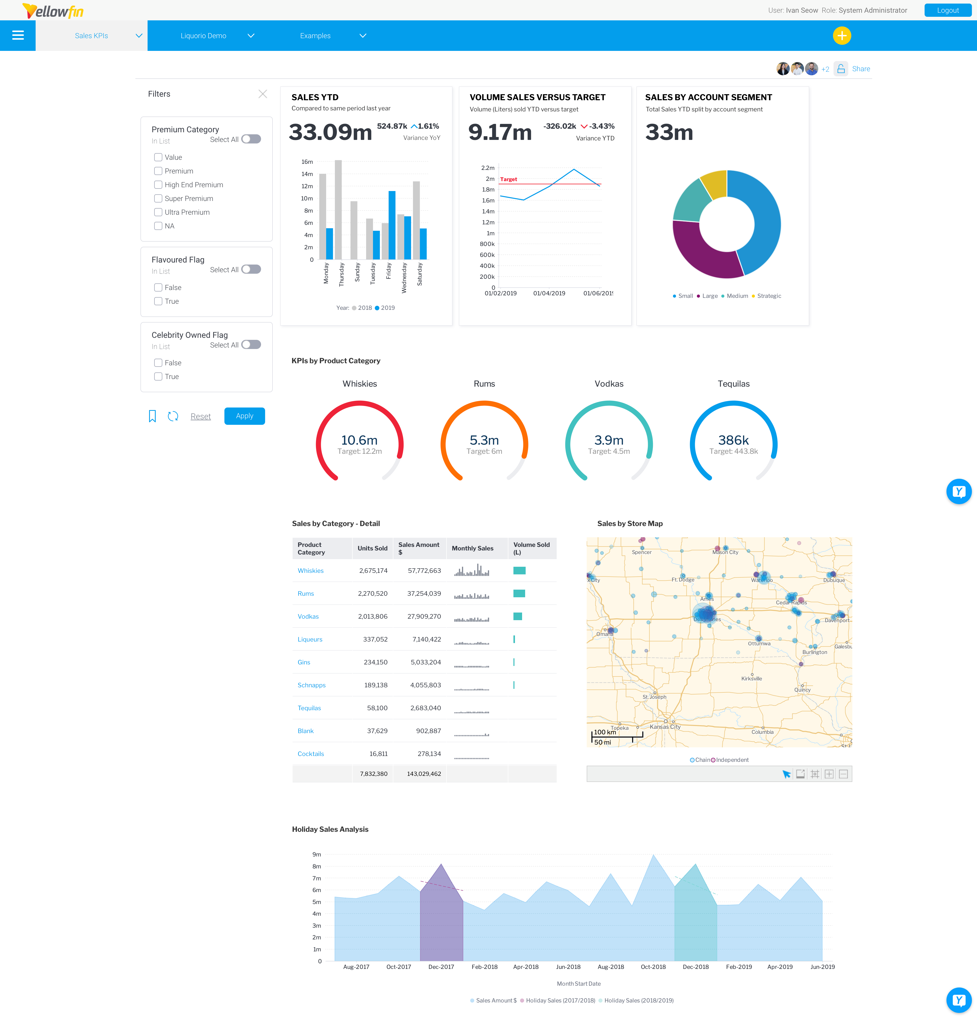Image resolution: width=977 pixels, height=1018 pixels.
Task: Click the lock icon beside Share
Action: point(841,69)
